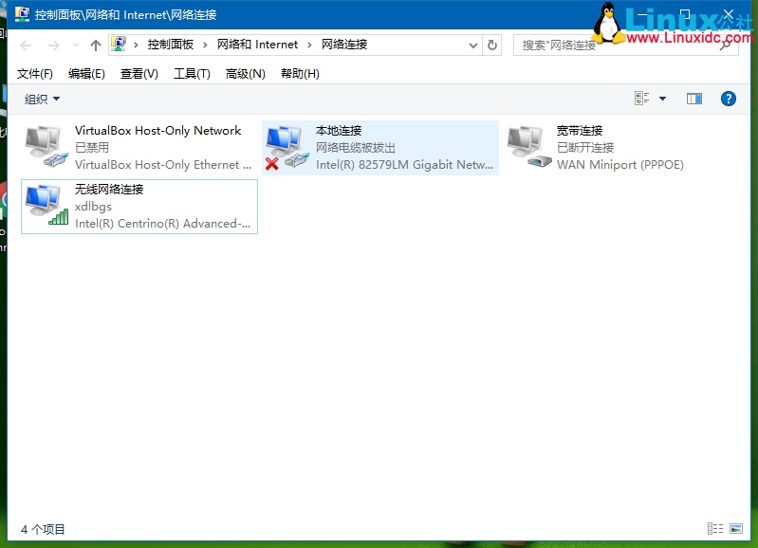Open the recent locations dropdown arrow
758x548 pixels.
pos(76,46)
